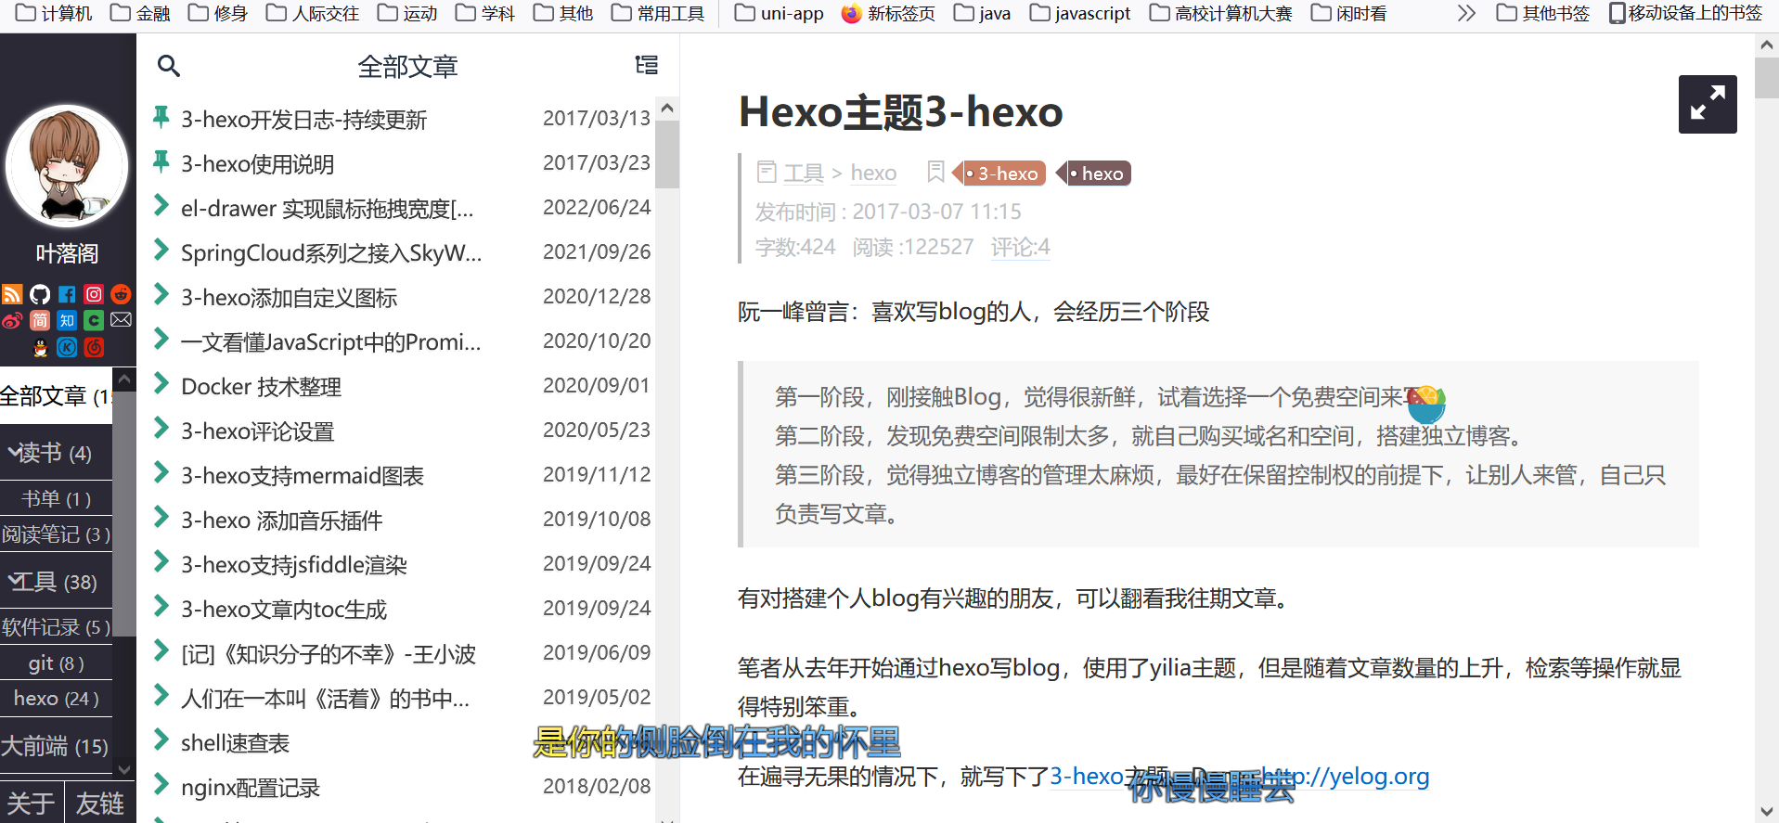The height and width of the screenshot is (823, 1779).
Task: Click category sidebar scroll-up arrow
Action: click(124, 379)
